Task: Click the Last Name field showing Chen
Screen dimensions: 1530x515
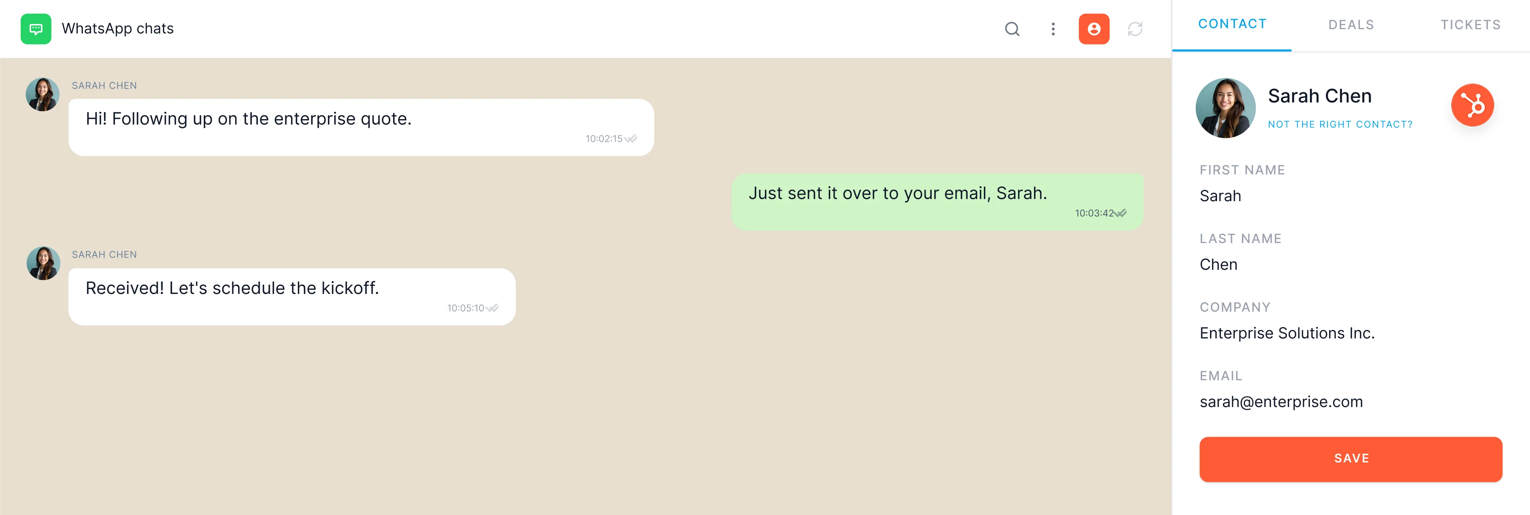Action: pos(1218,265)
